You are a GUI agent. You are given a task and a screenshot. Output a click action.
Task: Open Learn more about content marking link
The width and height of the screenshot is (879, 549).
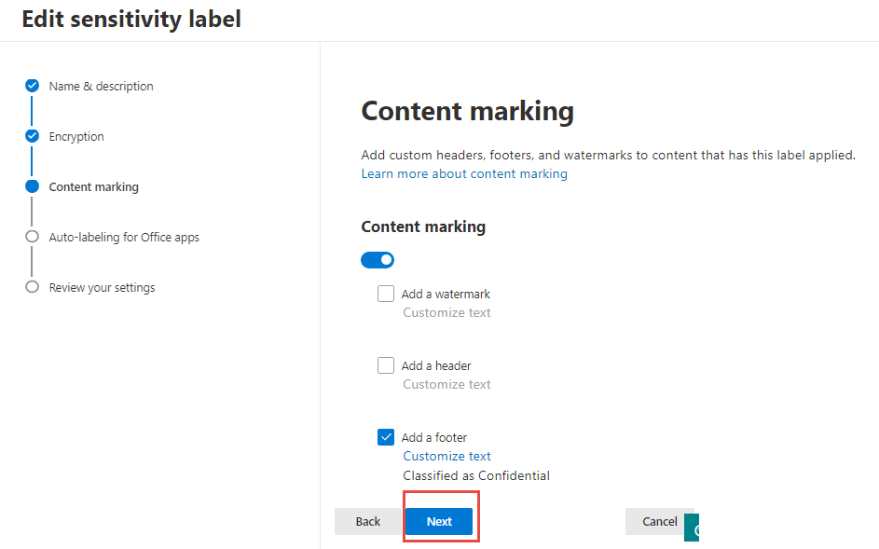[464, 173]
